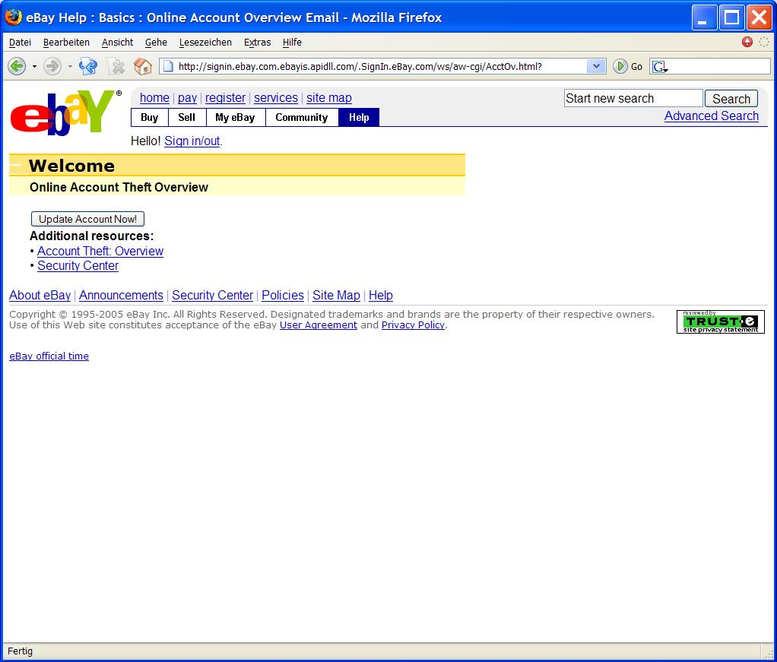The width and height of the screenshot is (777, 662).
Task: Click the register link
Action: click(x=226, y=97)
